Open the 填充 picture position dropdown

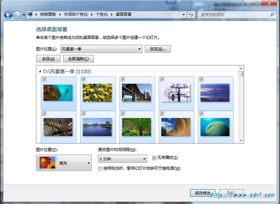point(64,163)
